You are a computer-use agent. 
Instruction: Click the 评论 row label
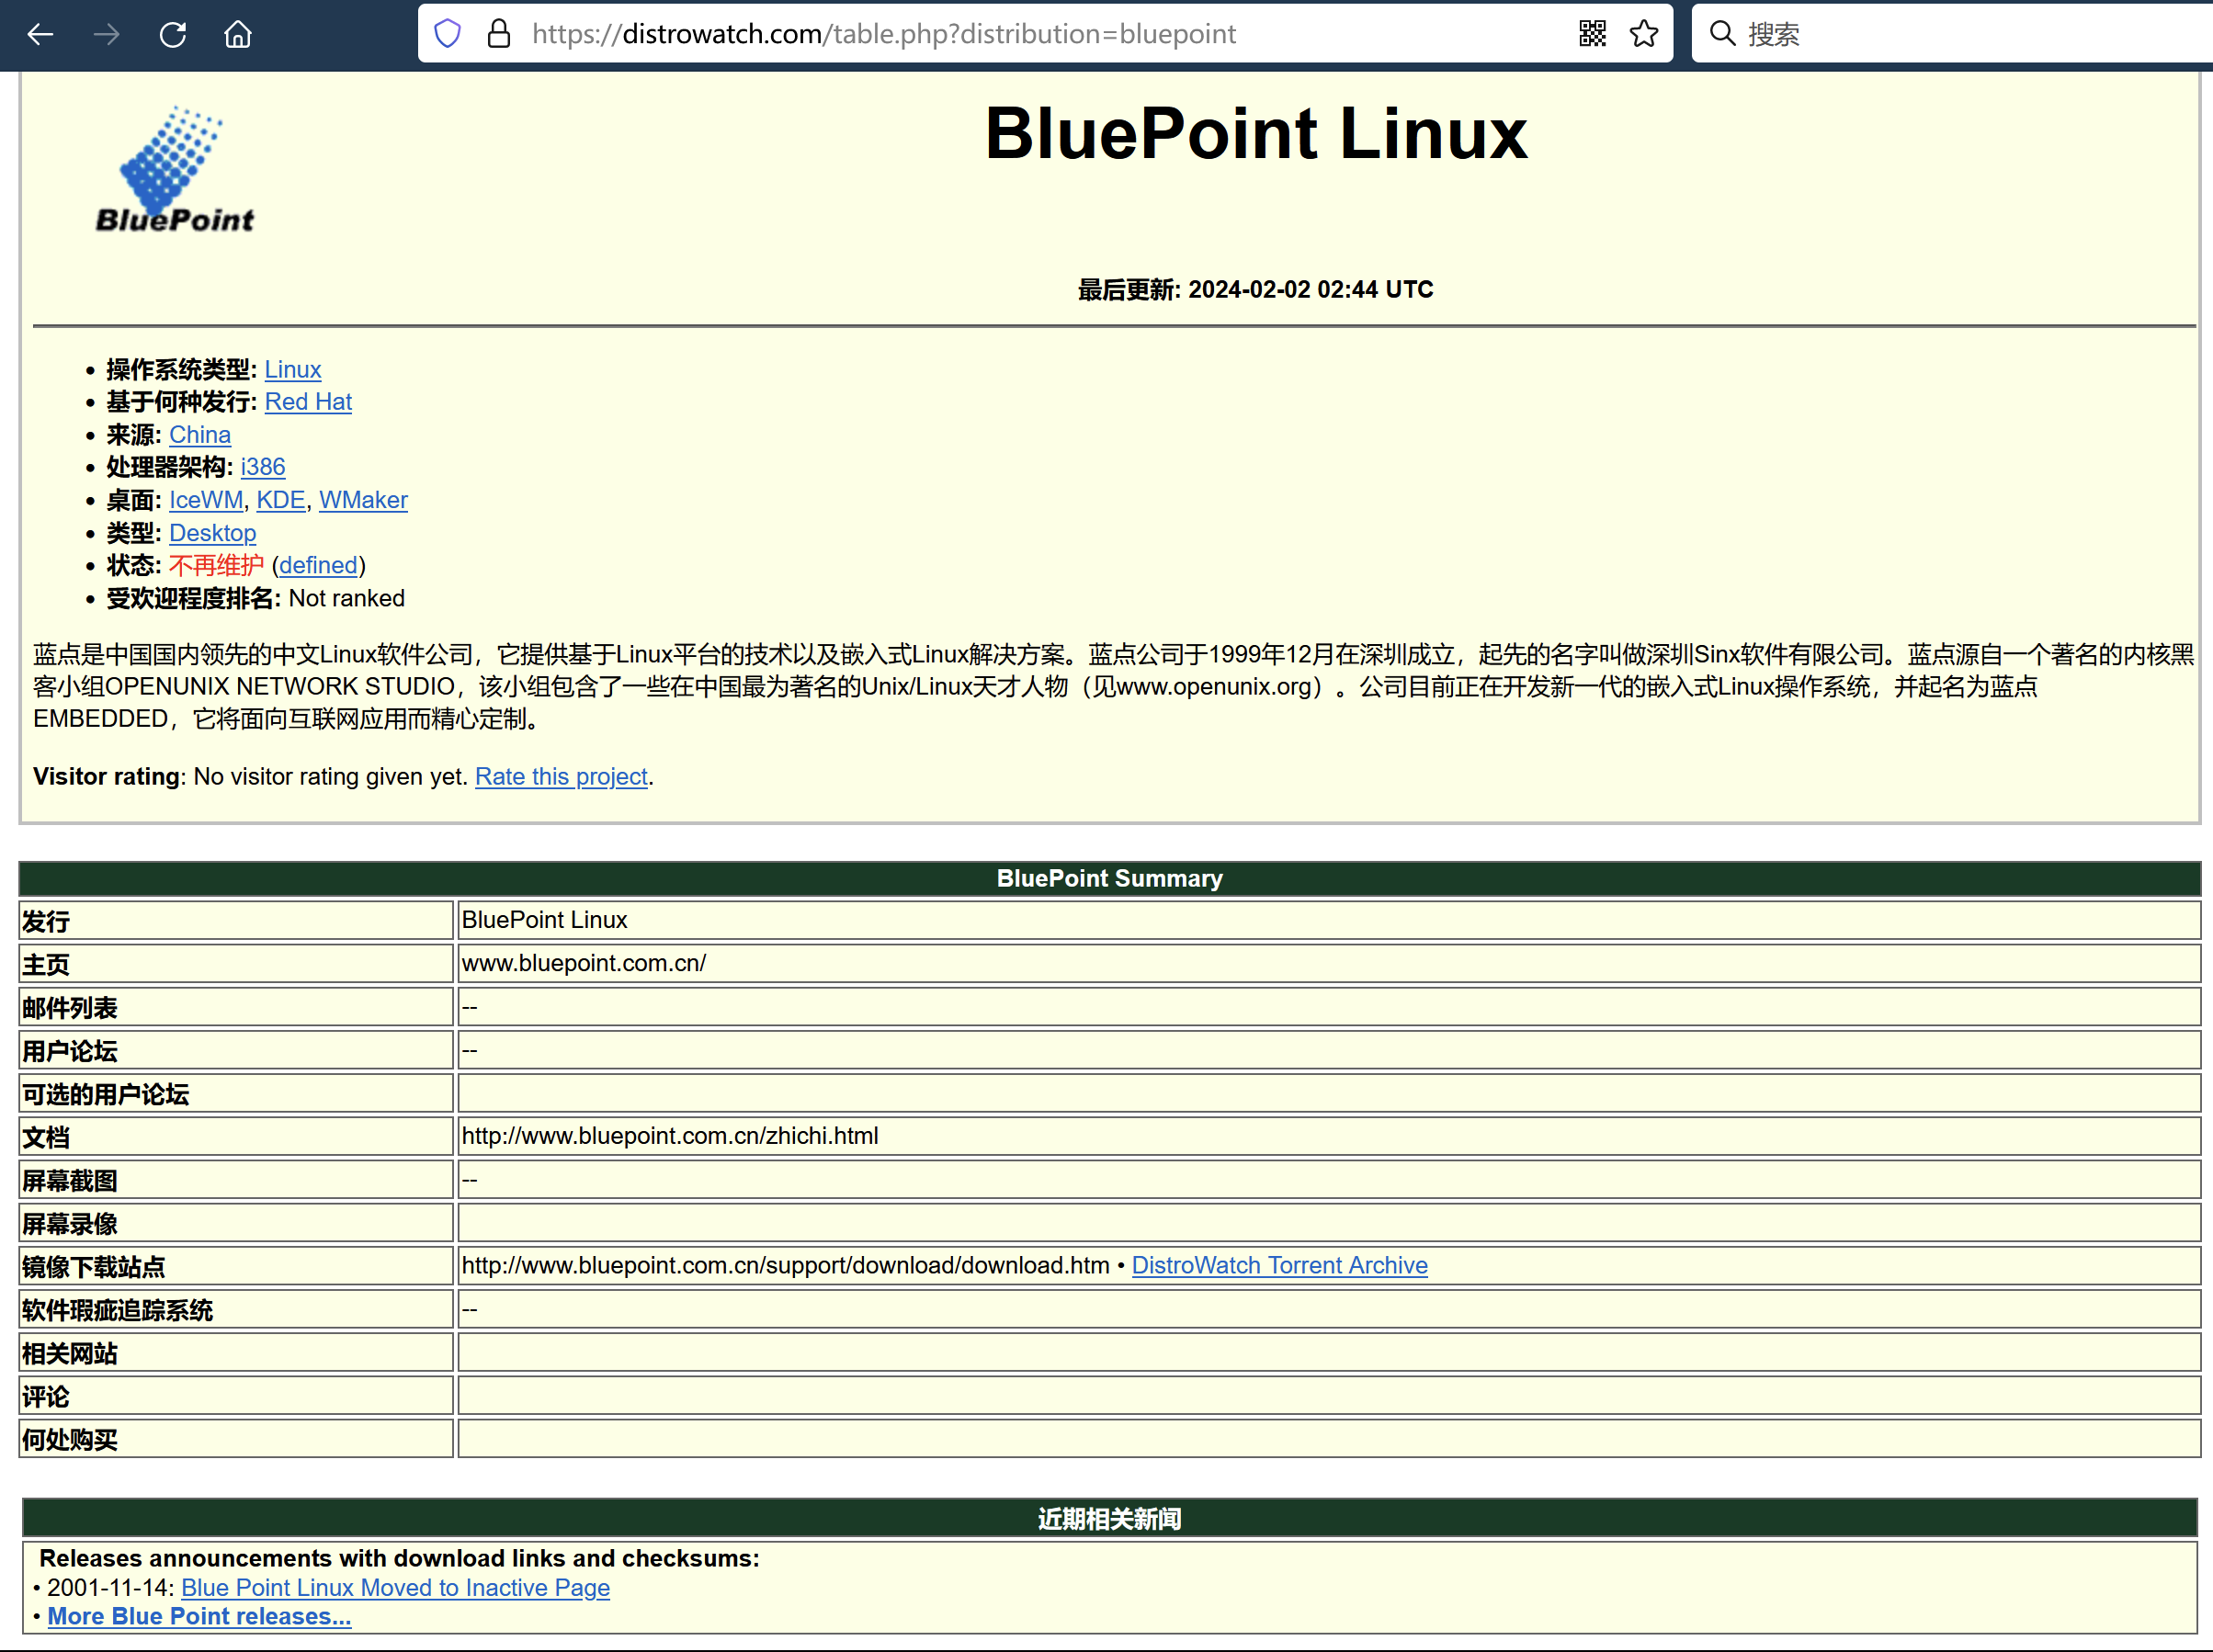46,1396
